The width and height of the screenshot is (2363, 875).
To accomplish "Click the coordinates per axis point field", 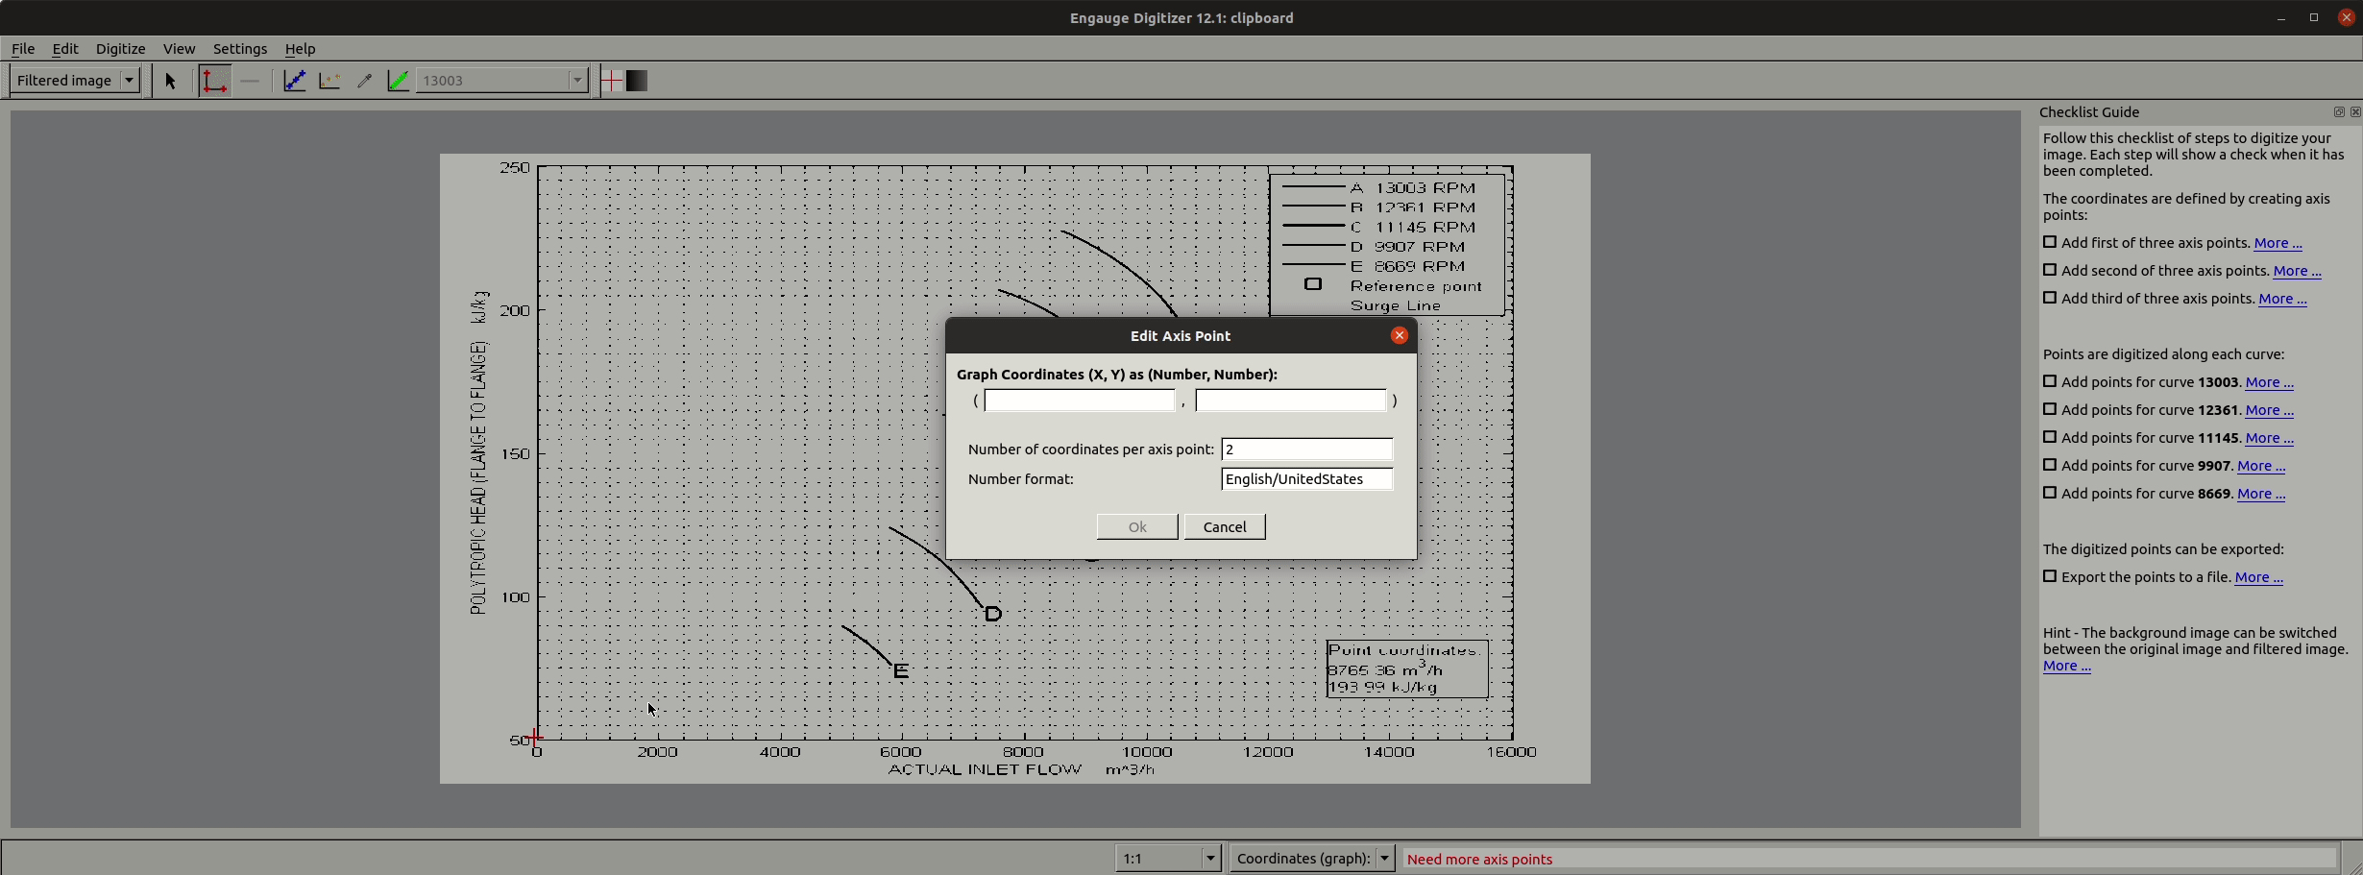I will click(1307, 450).
